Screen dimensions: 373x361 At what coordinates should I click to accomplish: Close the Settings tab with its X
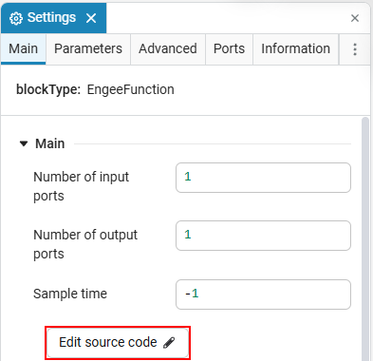pos(91,18)
